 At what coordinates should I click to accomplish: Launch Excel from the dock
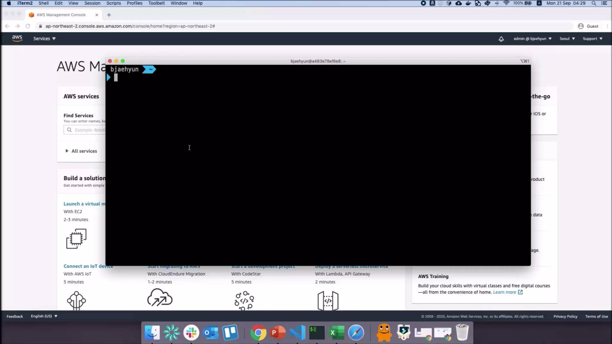coord(336,332)
